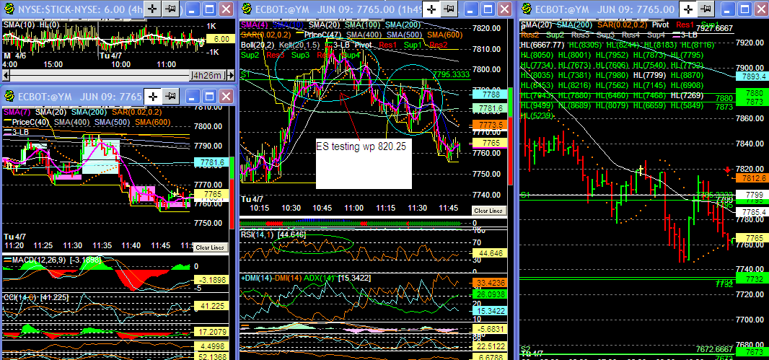Enable crosshair in the HL levels YM chart window
Image resolution: width=769 pixels, height=360 pixels.
pos(689,9)
